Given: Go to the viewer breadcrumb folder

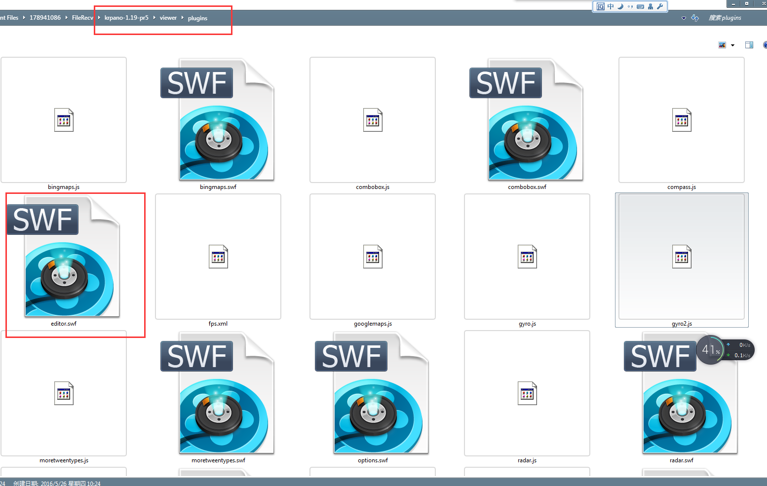Looking at the screenshot, I should coord(168,18).
